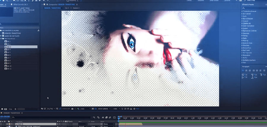Open parent dropdown for Ink 3 layer
Viewport: 267px width, 127px height.
tap(109, 124)
